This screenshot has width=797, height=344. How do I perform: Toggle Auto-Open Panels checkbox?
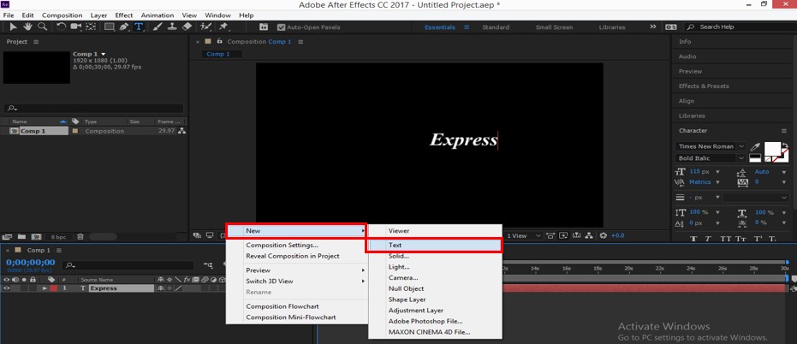coord(281,27)
